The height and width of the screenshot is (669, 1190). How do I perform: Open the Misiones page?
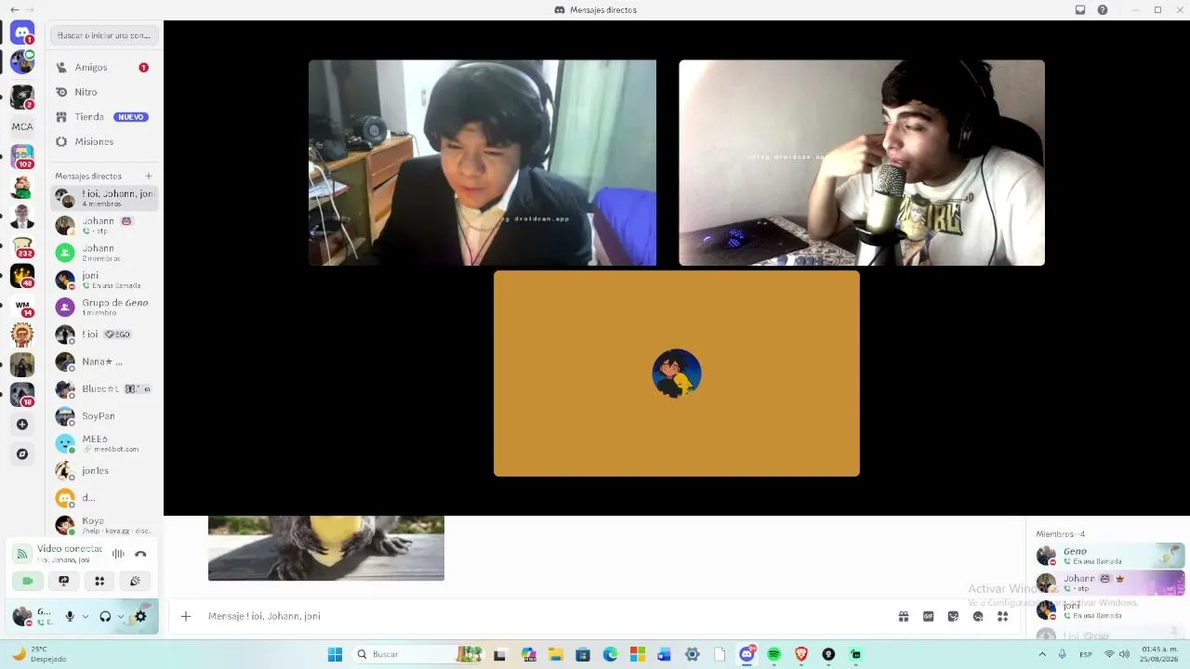pos(104,141)
